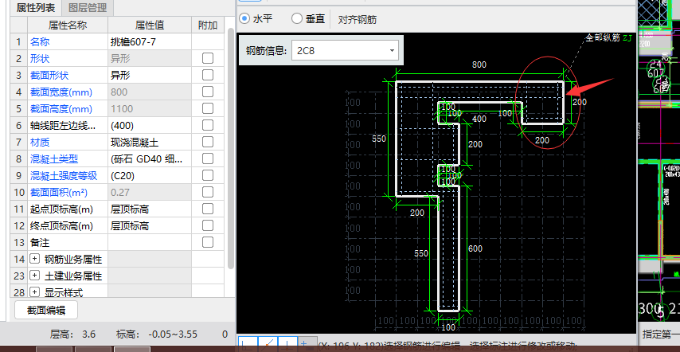This screenshot has width=680, height=352.
Task: Switch to the 图层管理 tab
Action: (x=88, y=7)
